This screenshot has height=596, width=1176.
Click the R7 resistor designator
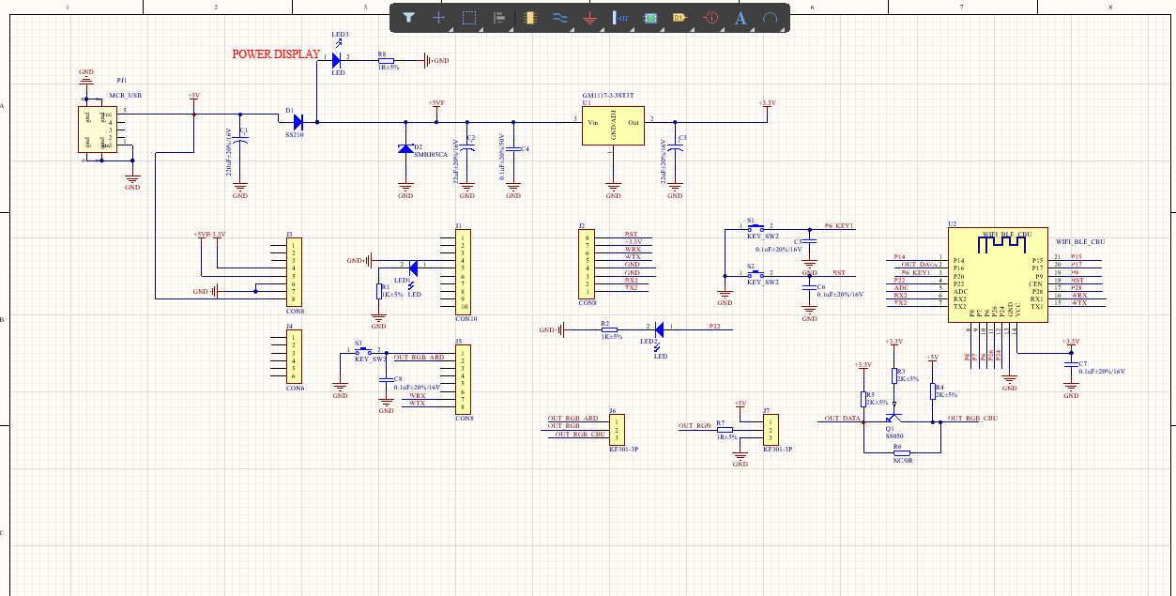click(x=720, y=423)
